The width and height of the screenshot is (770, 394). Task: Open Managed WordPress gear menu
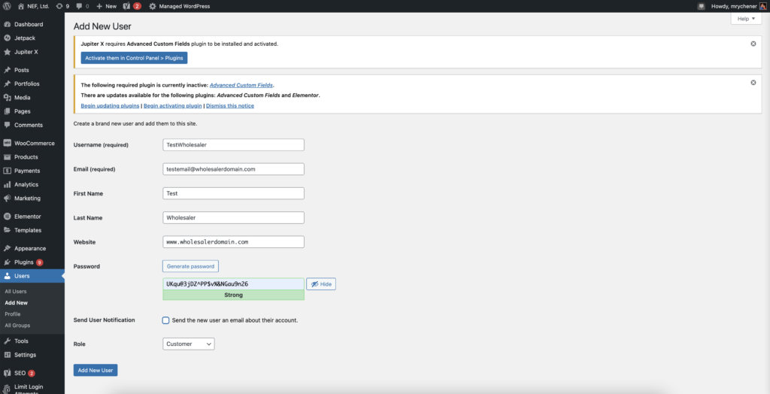[x=179, y=6]
